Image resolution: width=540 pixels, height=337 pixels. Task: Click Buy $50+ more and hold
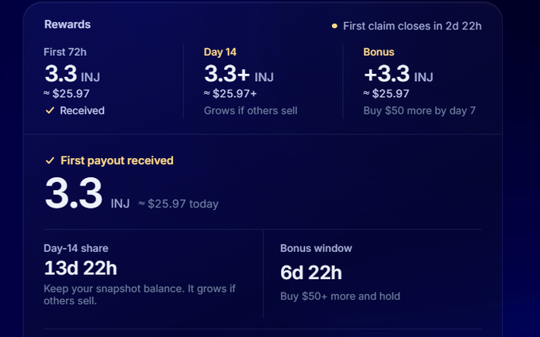coord(340,296)
